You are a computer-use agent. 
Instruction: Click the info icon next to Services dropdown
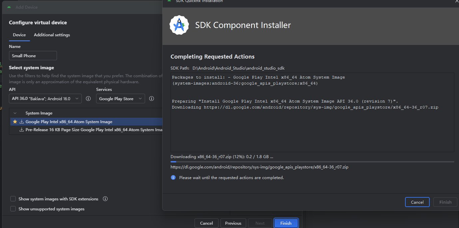point(152,99)
